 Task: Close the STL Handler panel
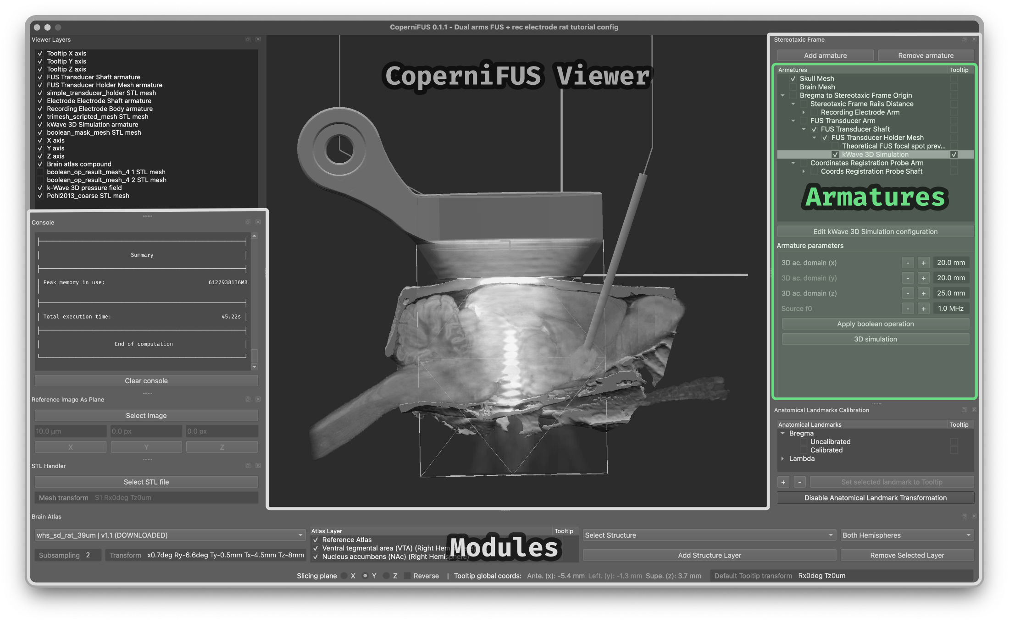tap(258, 465)
